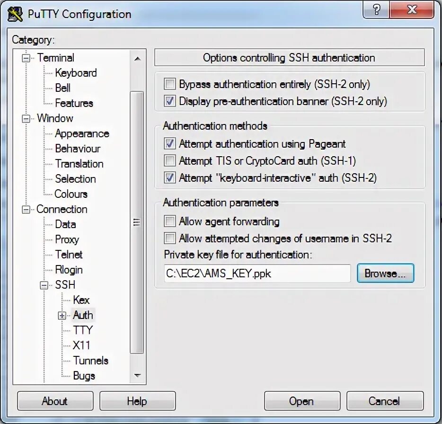Select Auth category
442x424 pixels.
[x=83, y=315]
